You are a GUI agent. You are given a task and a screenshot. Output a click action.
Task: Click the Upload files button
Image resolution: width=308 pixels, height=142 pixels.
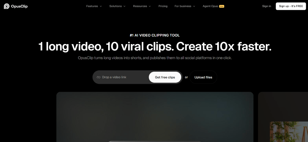203,77
